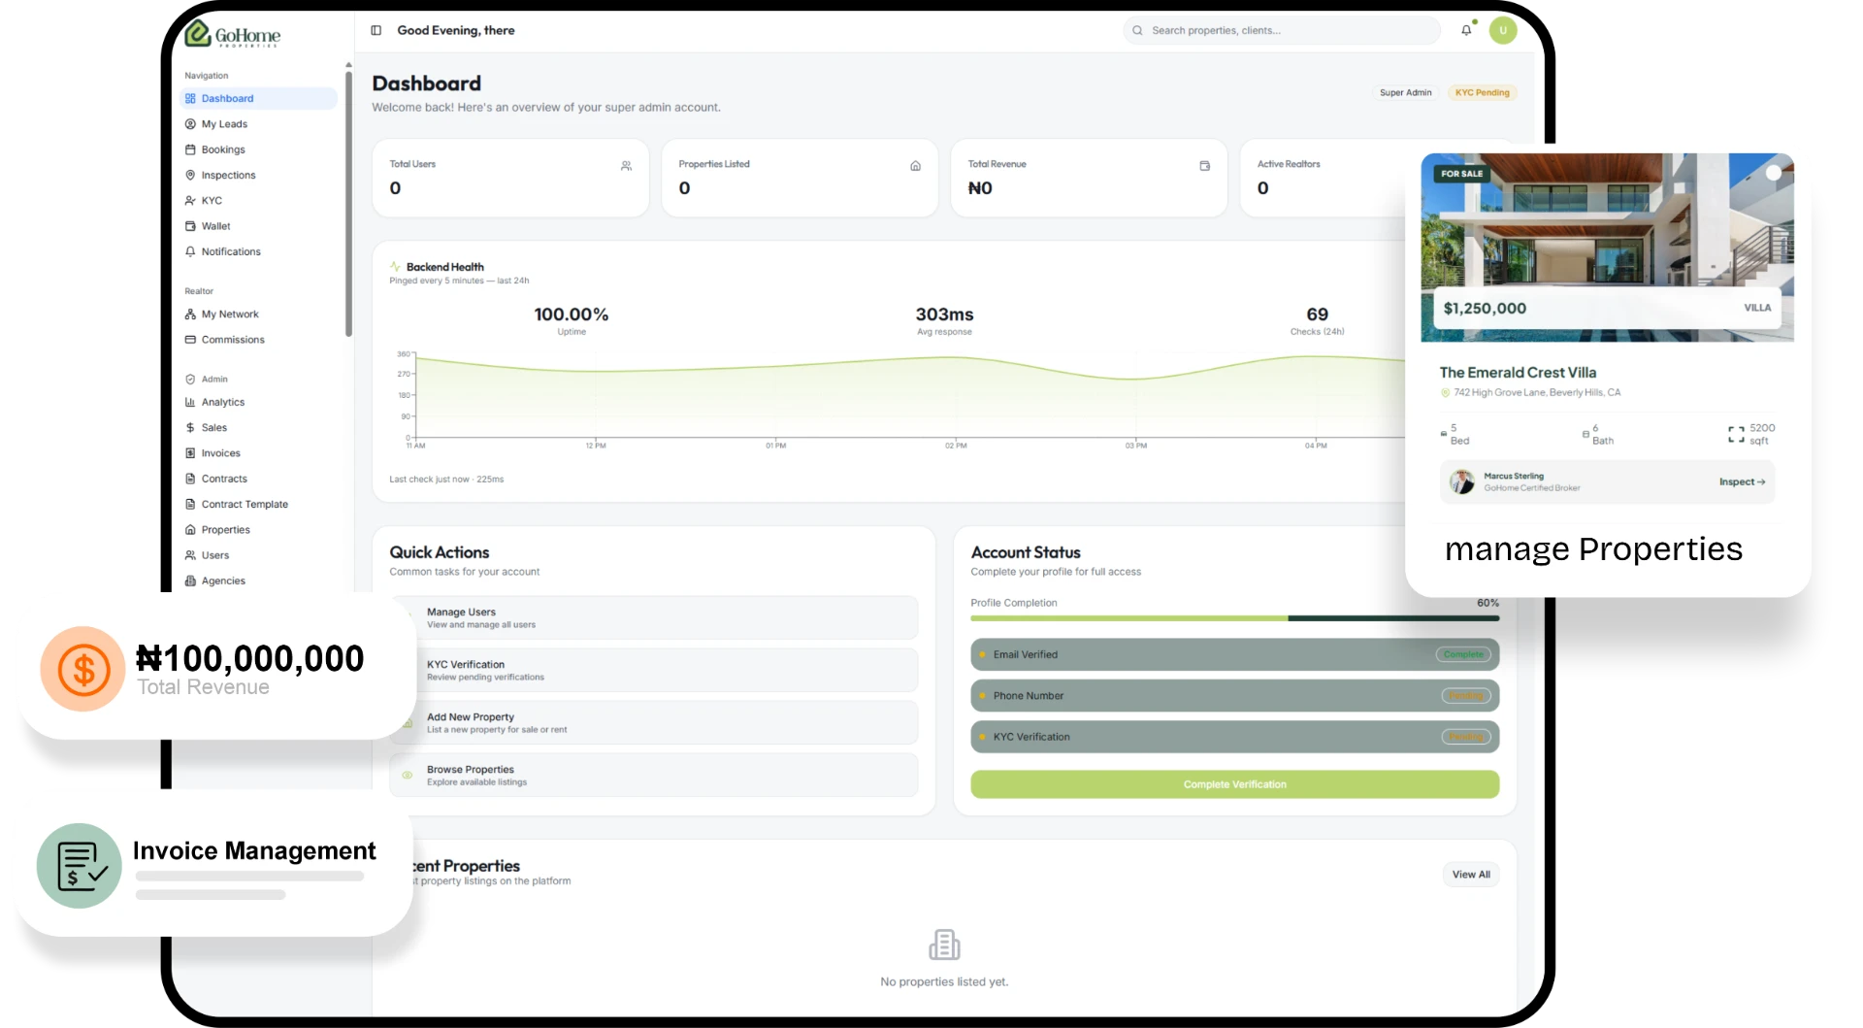Click the favorite circle on villa photo
Viewport: 1863px width, 1028px height.
coord(1773,173)
